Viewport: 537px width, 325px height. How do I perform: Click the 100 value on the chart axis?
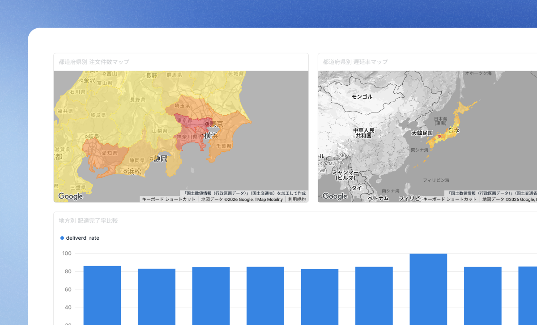coord(68,254)
